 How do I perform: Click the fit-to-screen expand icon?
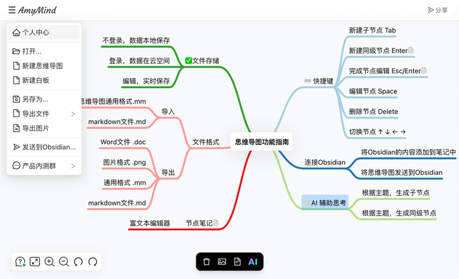click(x=34, y=261)
